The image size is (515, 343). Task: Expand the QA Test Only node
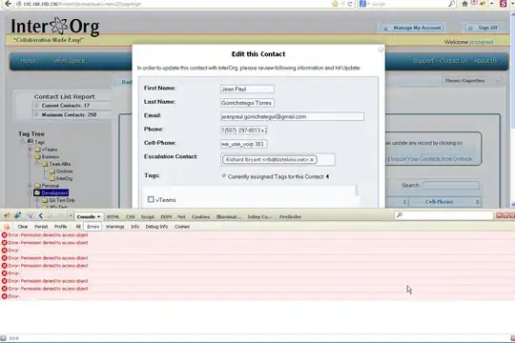tap(37, 200)
